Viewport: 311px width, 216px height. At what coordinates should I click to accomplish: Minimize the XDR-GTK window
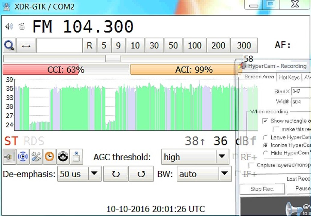tap(254, 5)
